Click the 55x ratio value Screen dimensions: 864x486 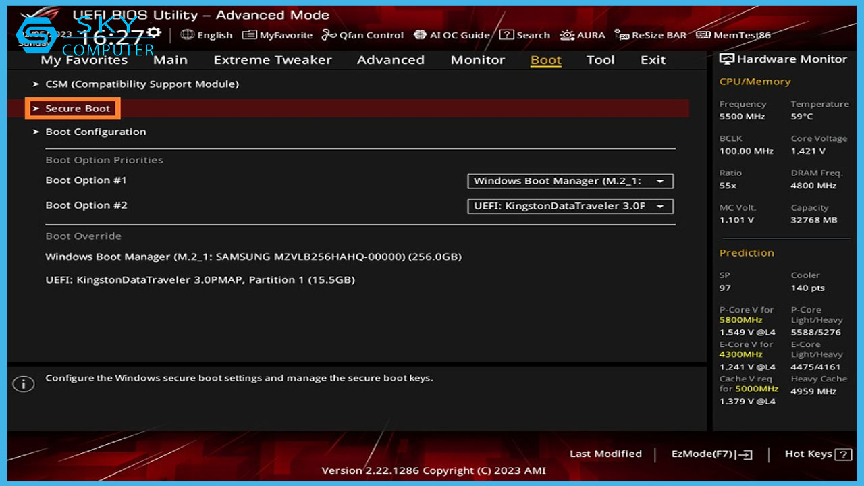[x=728, y=186]
